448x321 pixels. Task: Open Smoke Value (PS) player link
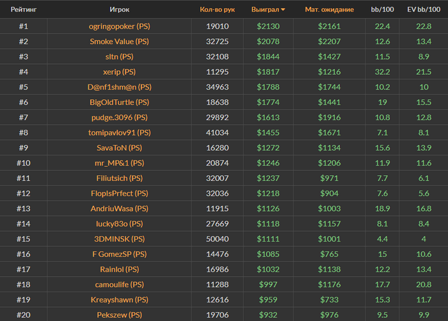point(119,41)
